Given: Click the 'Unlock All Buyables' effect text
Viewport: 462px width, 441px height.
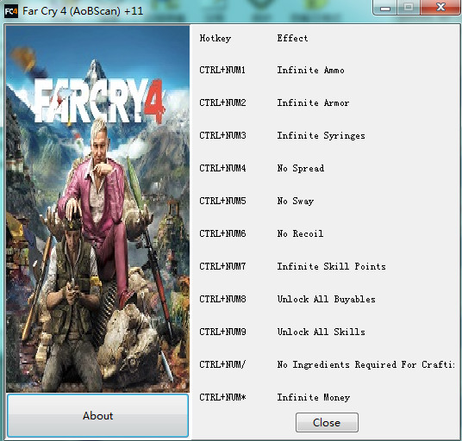Looking at the screenshot, I should point(326,299).
